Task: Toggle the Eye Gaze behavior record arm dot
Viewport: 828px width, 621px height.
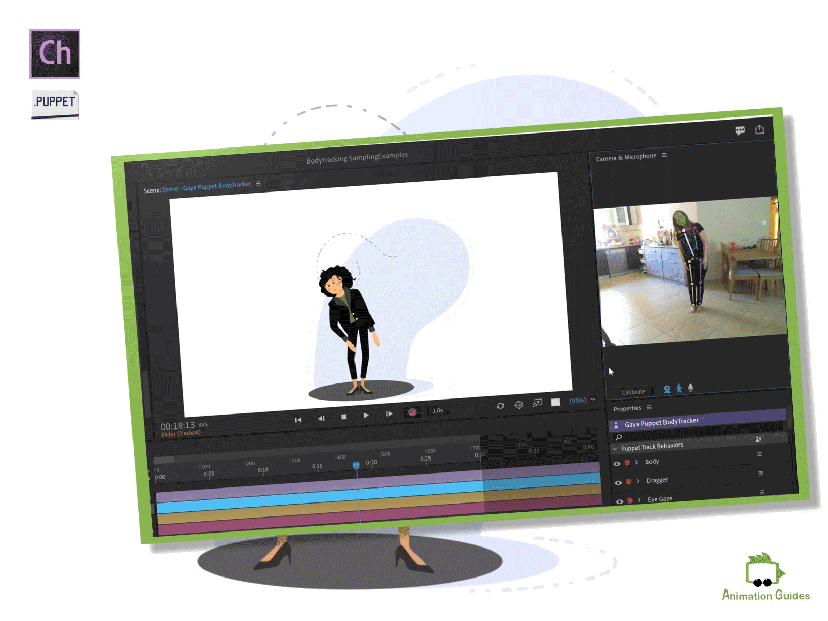Action: [630, 500]
